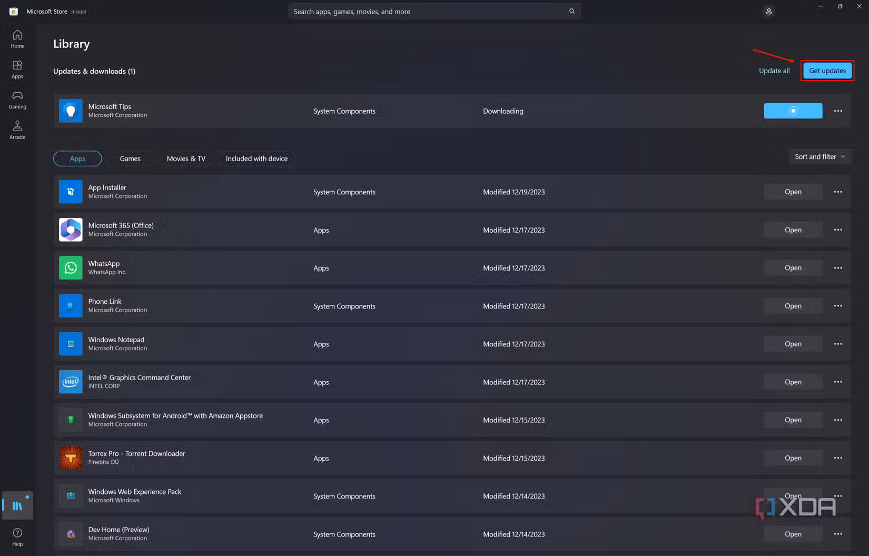Click the Update all link

(774, 71)
